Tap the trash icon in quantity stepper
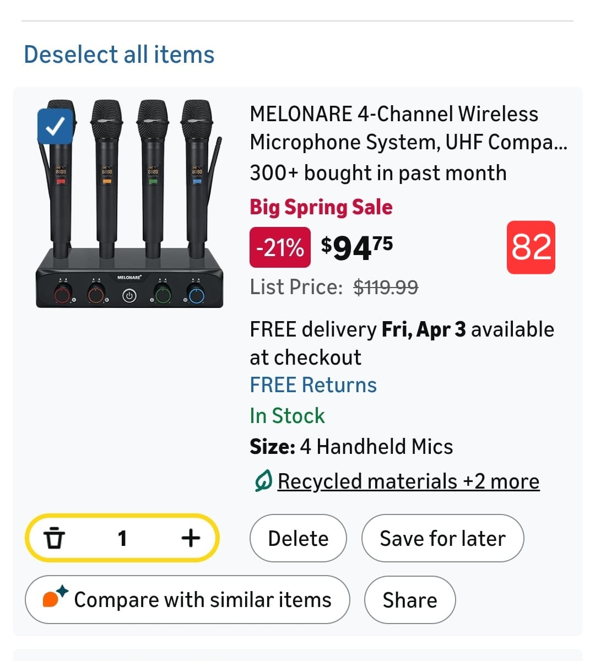Viewport: 595px width, 661px height. click(x=54, y=538)
